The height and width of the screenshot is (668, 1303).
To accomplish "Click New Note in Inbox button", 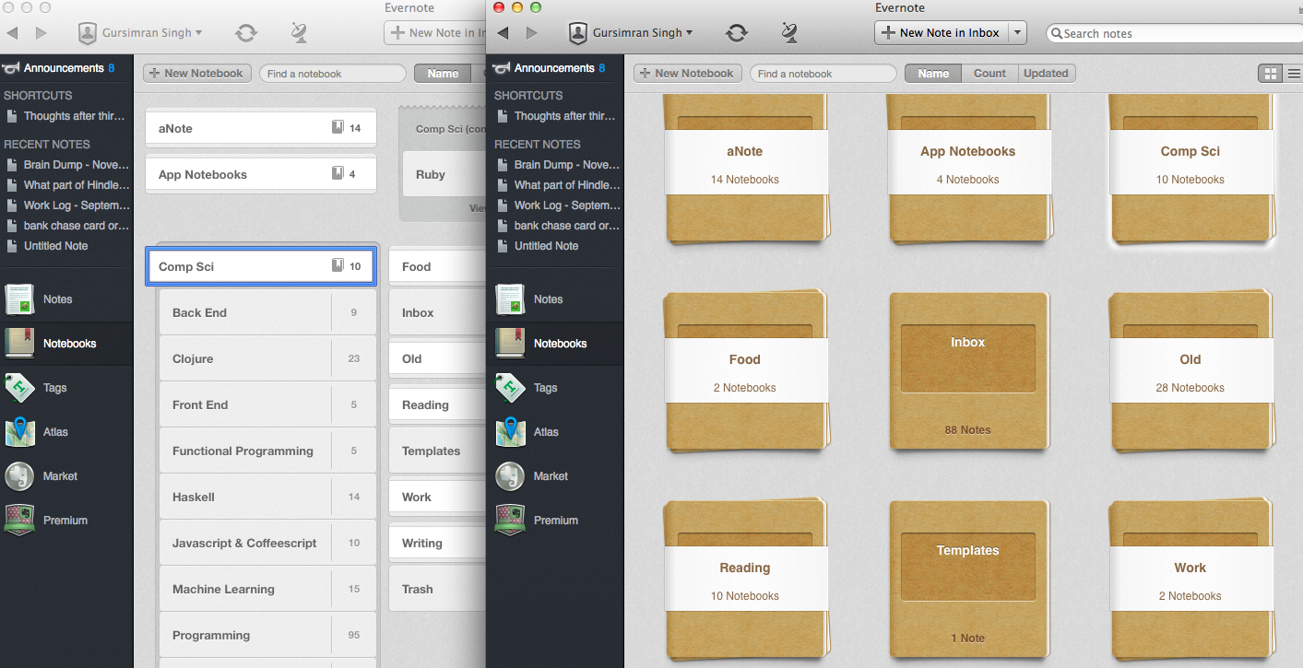I will [942, 33].
